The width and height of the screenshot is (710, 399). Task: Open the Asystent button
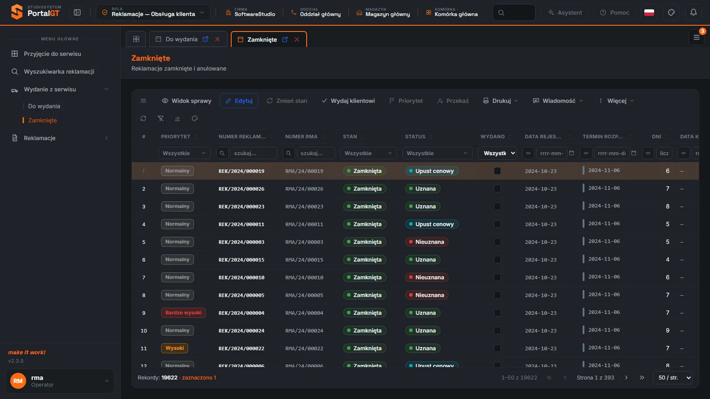[x=565, y=12]
